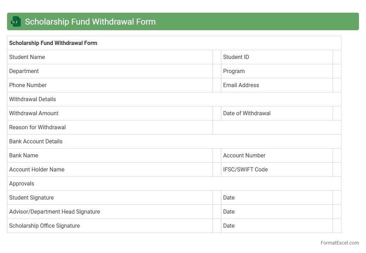Click the Bank Name cell
Viewport: 366px width, 253px height.
point(110,156)
